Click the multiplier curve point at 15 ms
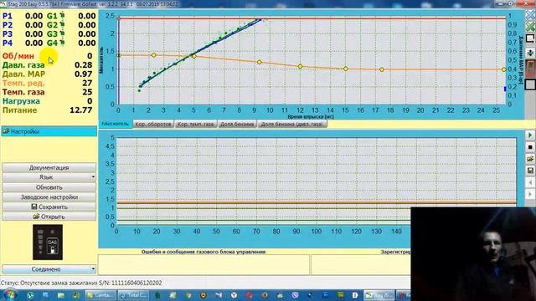The height and width of the screenshot is (301, 536). (x=346, y=69)
